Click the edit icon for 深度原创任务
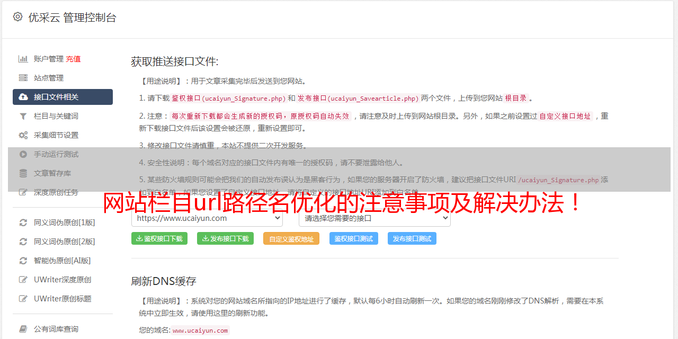 (23, 192)
